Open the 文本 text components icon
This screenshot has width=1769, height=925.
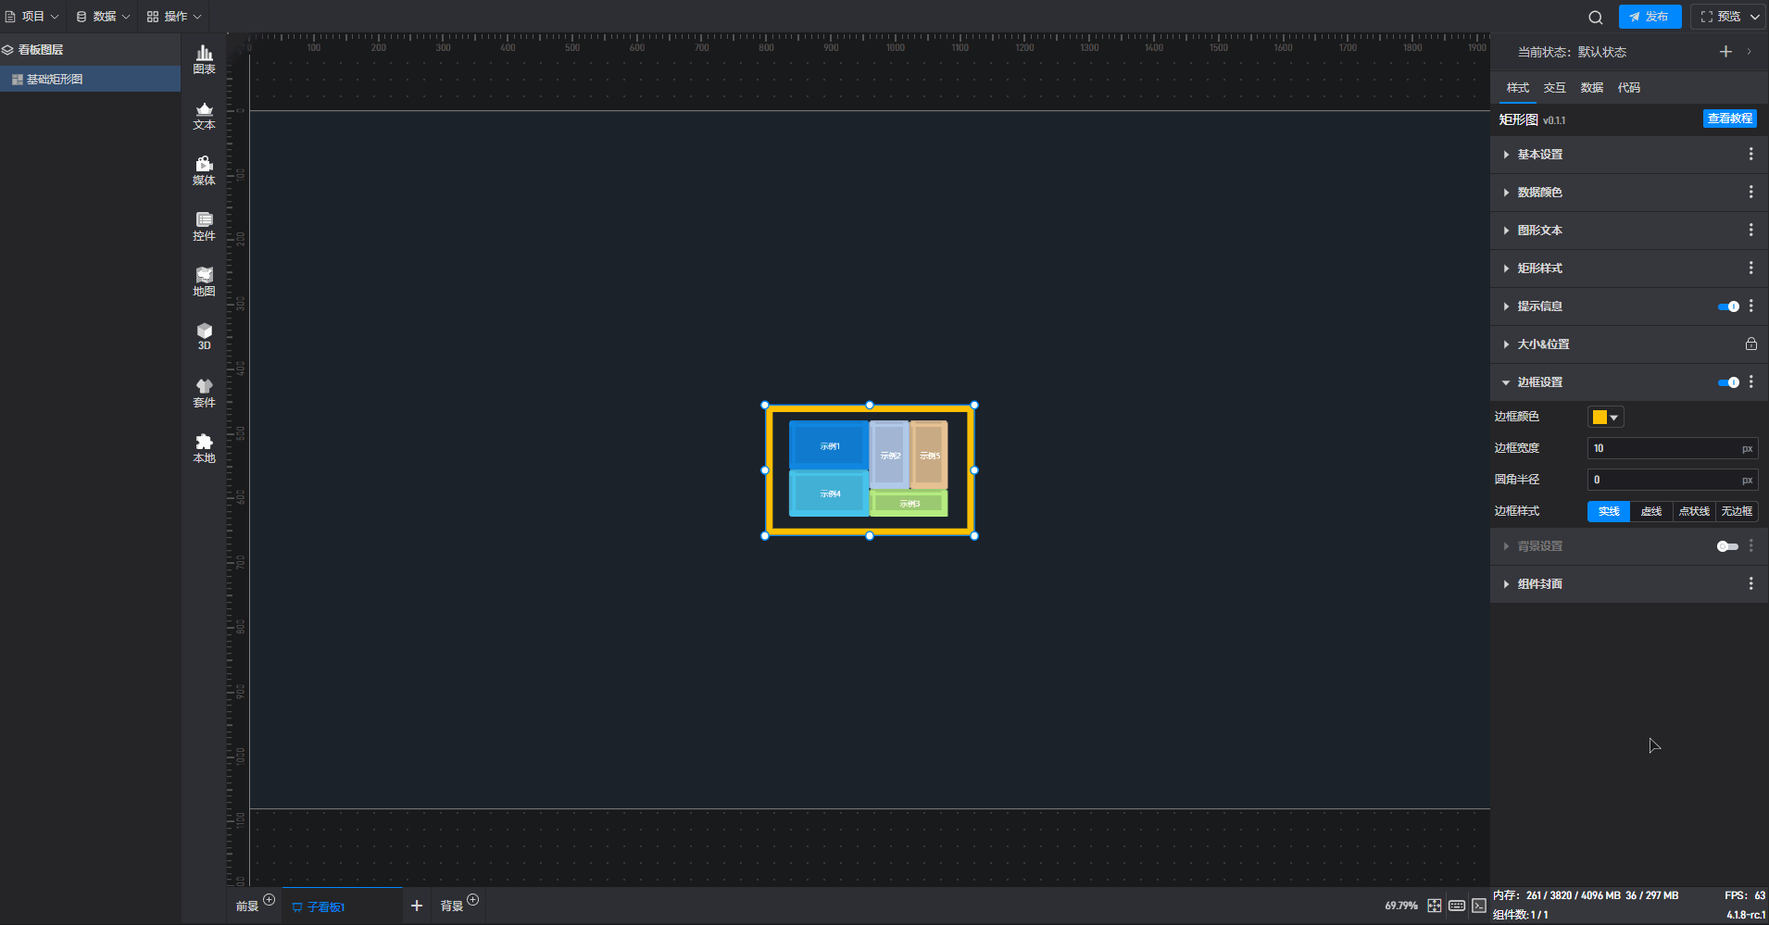[x=204, y=115]
